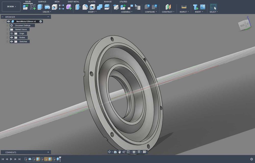Screen dimensions: 255x163
Task: Click the Configure model icon
Action: (147, 7)
